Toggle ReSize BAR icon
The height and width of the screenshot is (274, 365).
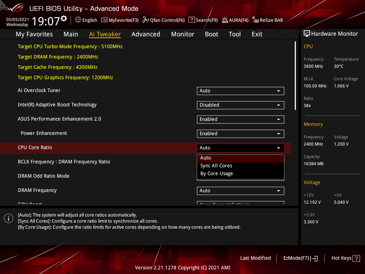pos(255,20)
